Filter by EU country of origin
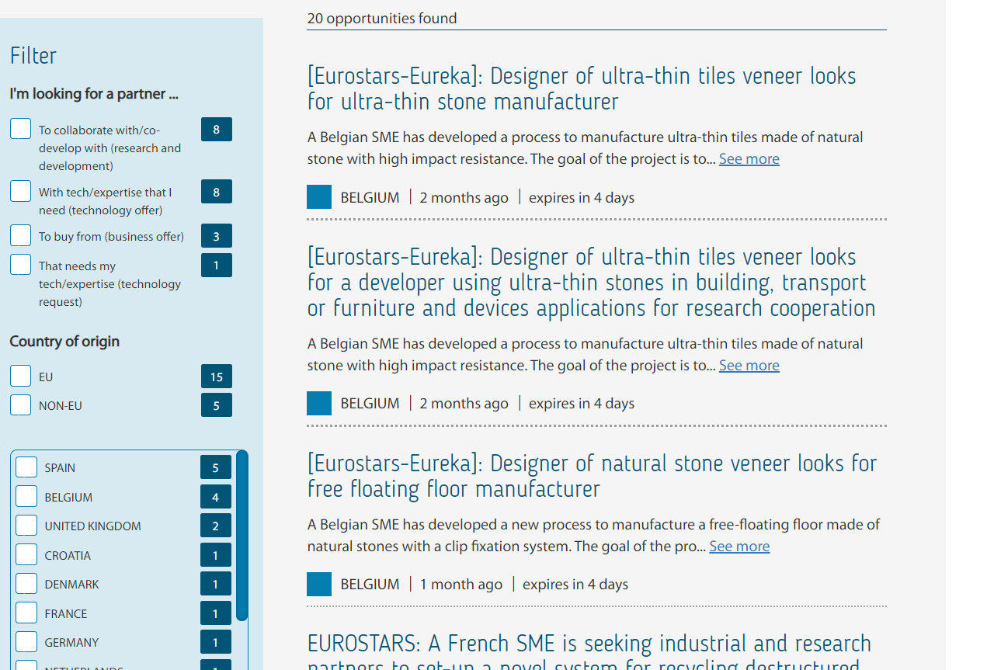987x670 pixels. pyautogui.click(x=21, y=376)
